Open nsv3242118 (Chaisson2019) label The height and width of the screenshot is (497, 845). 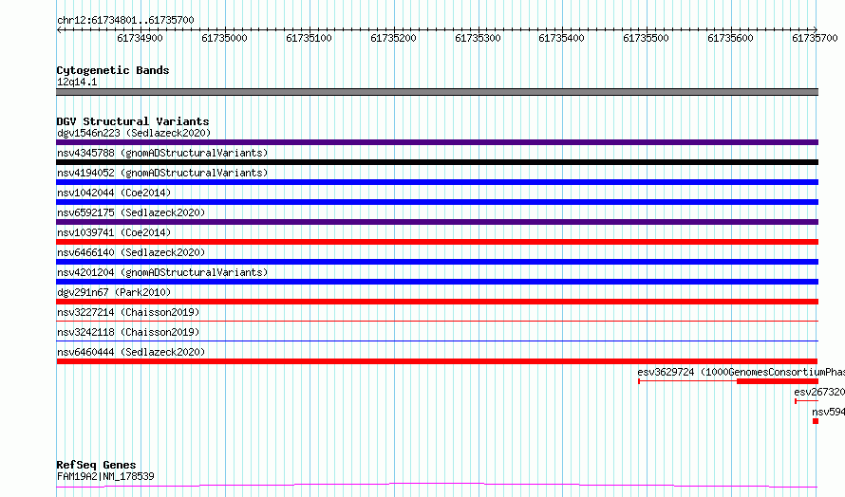tap(128, 332)
